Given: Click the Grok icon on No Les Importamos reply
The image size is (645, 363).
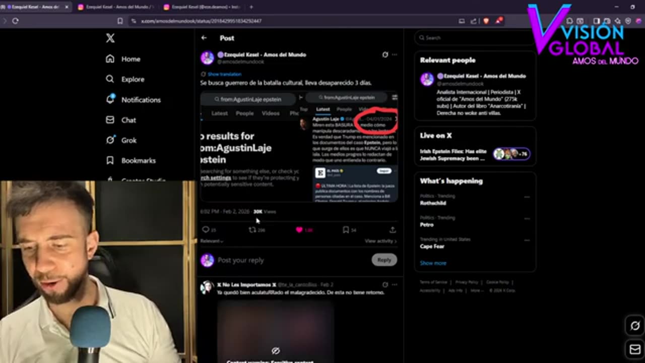Looking at the screenshot, I should (x=385, y=284).
